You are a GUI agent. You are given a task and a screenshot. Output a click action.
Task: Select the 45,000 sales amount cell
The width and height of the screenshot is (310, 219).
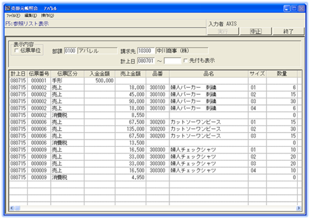click(x=130, y=95)
